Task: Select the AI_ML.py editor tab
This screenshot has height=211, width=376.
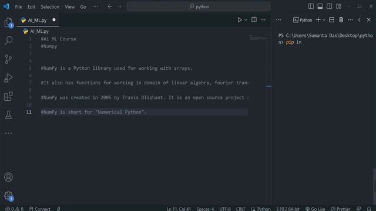Action: pos(38,21)
